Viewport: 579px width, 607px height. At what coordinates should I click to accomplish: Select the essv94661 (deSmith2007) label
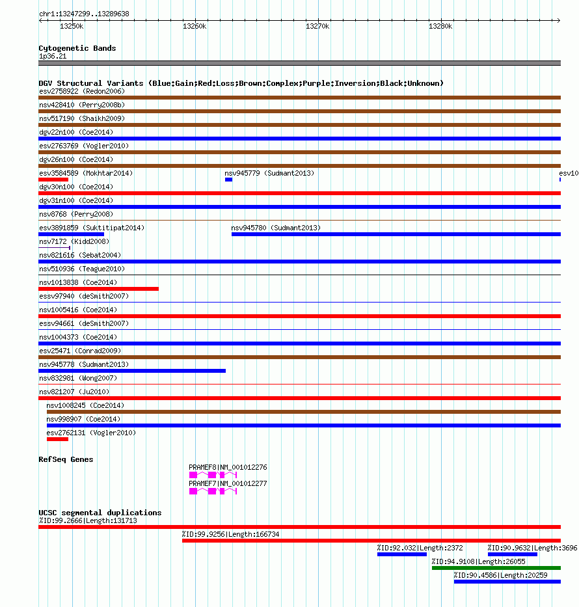pos(84,323)
